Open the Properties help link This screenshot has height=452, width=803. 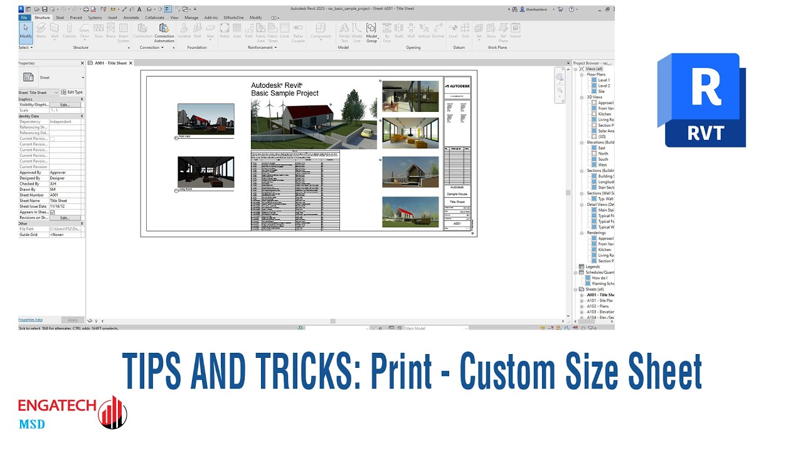pos(30,320)
